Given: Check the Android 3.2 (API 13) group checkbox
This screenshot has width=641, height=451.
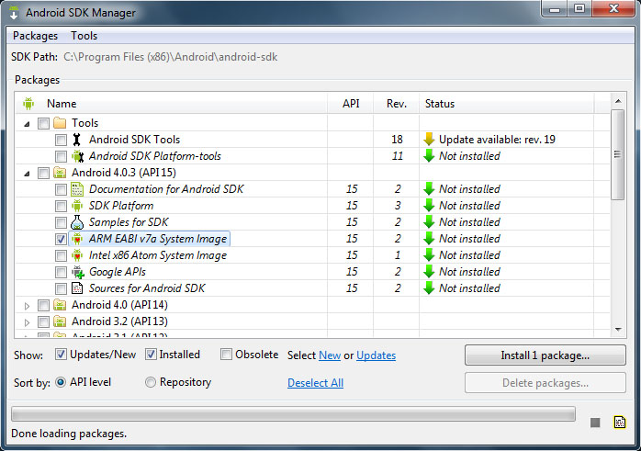Looking at the screenshot, I should click(43, 321).
